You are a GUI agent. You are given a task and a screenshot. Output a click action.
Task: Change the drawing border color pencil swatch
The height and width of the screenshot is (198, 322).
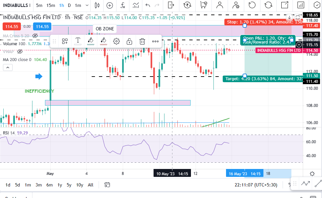point(91,41)
